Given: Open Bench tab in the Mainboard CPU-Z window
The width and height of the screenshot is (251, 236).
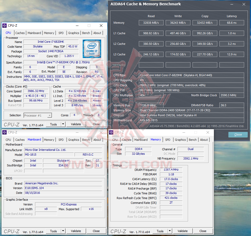Looking at the screenshot, I should click(86, 140).
